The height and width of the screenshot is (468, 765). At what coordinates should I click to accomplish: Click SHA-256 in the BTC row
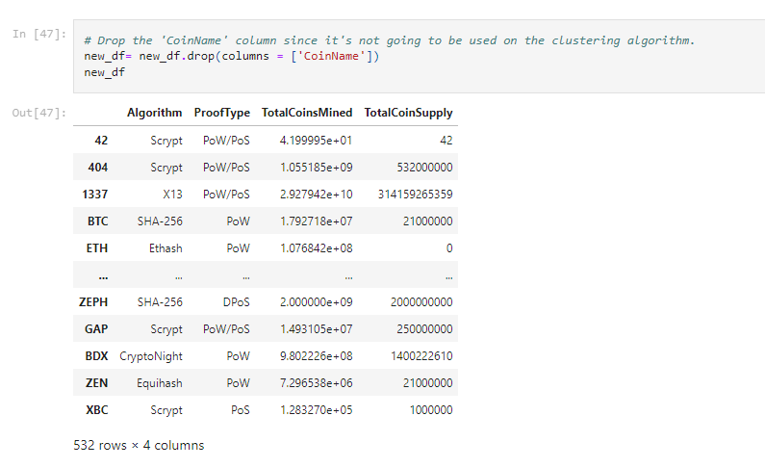(160, 221)
